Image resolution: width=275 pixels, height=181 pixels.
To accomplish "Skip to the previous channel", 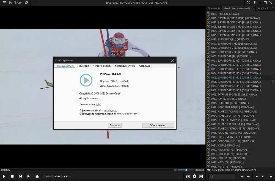I will click(x=20, y=176).
